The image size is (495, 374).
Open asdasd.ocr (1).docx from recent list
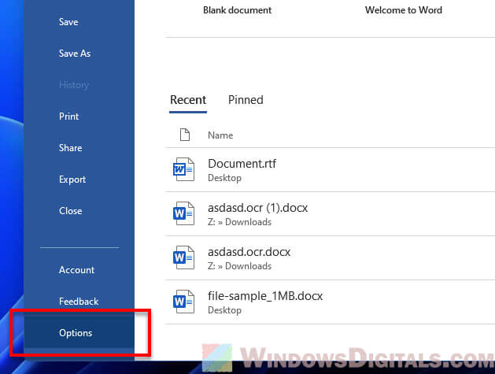click(x=257, y=208)
